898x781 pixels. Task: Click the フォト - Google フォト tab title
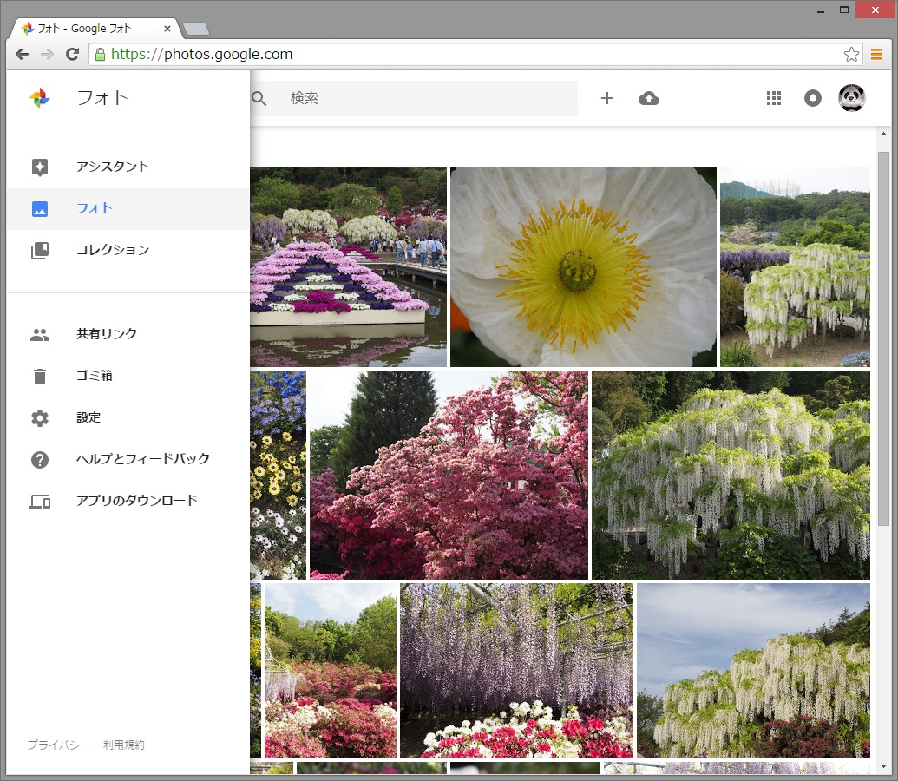[84, 29]
